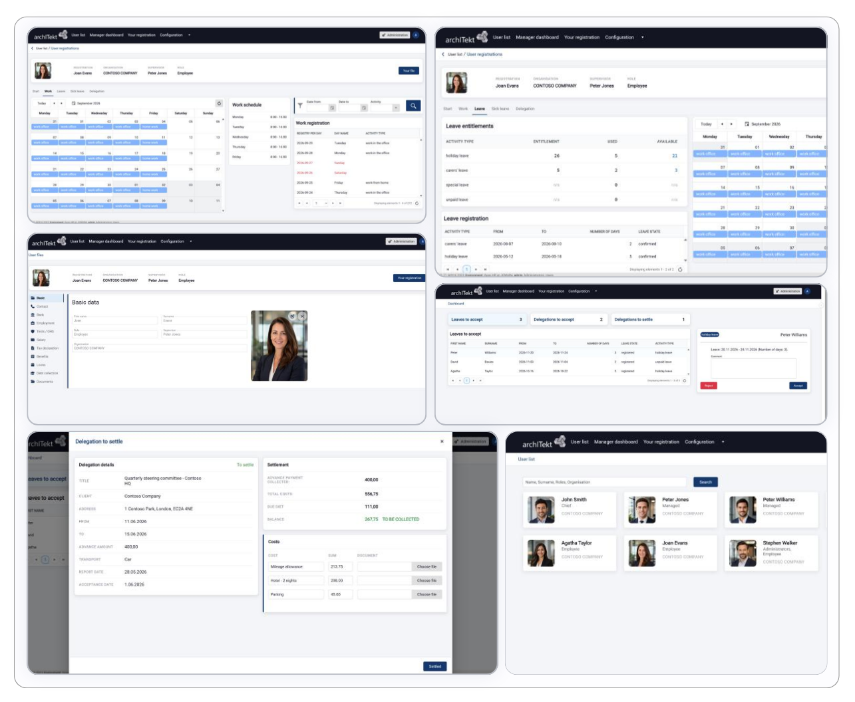The width and height of the screenshot is (855, 702).
Task: Refresh the Leaves to accept table
Action: pyautogui.click(x=685, y=380)
